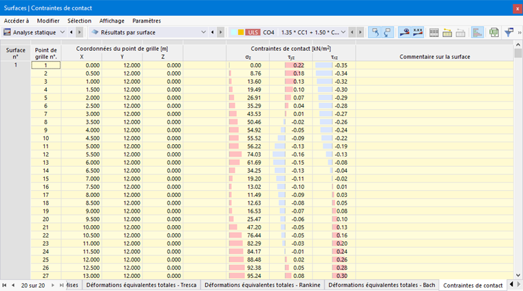Go to previous analysis type arrow
The image size is (523, 291).
[x=72, y=32]
